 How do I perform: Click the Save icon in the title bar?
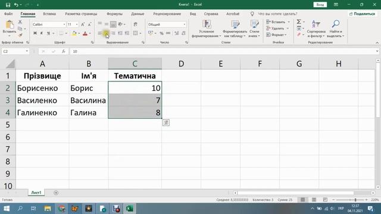(8, 5)
